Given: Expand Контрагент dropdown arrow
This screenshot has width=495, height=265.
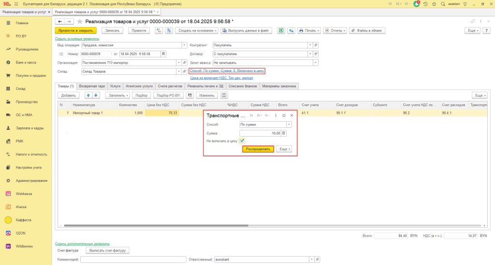Looking at the screenshot, I should (x=310, y=45).
